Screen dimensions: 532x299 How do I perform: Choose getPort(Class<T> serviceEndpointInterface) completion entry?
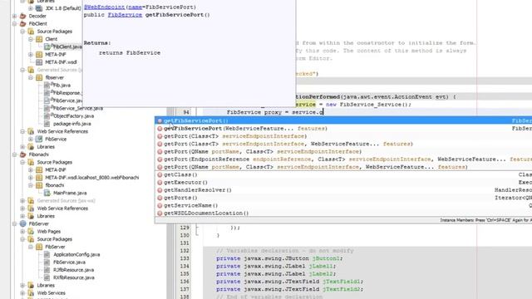343,136
